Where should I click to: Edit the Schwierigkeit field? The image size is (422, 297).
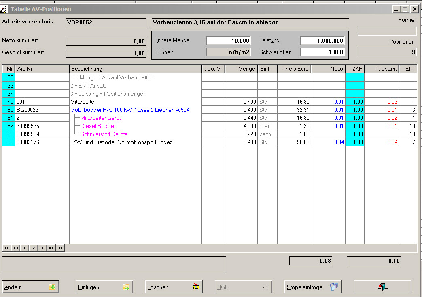coord(322,52)
